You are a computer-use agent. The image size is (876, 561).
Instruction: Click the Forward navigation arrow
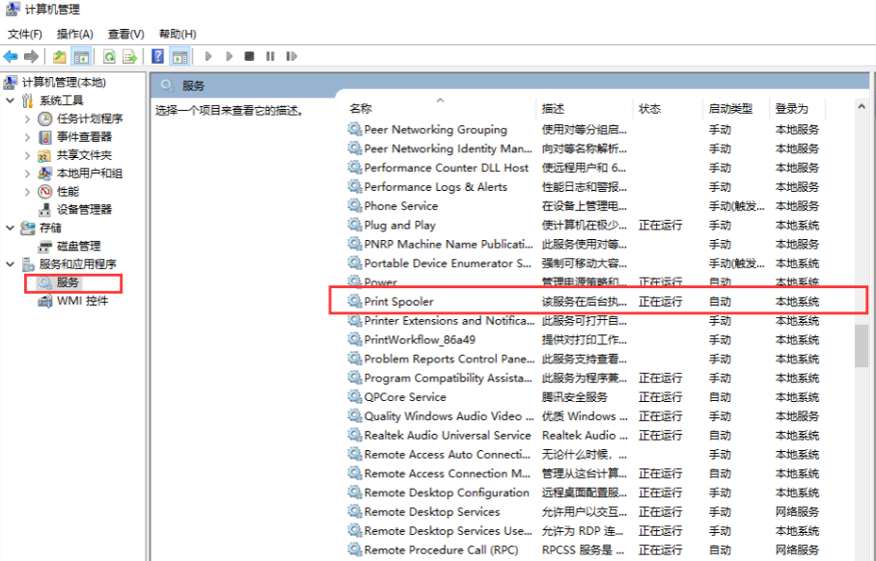click(x=31, y=56)
